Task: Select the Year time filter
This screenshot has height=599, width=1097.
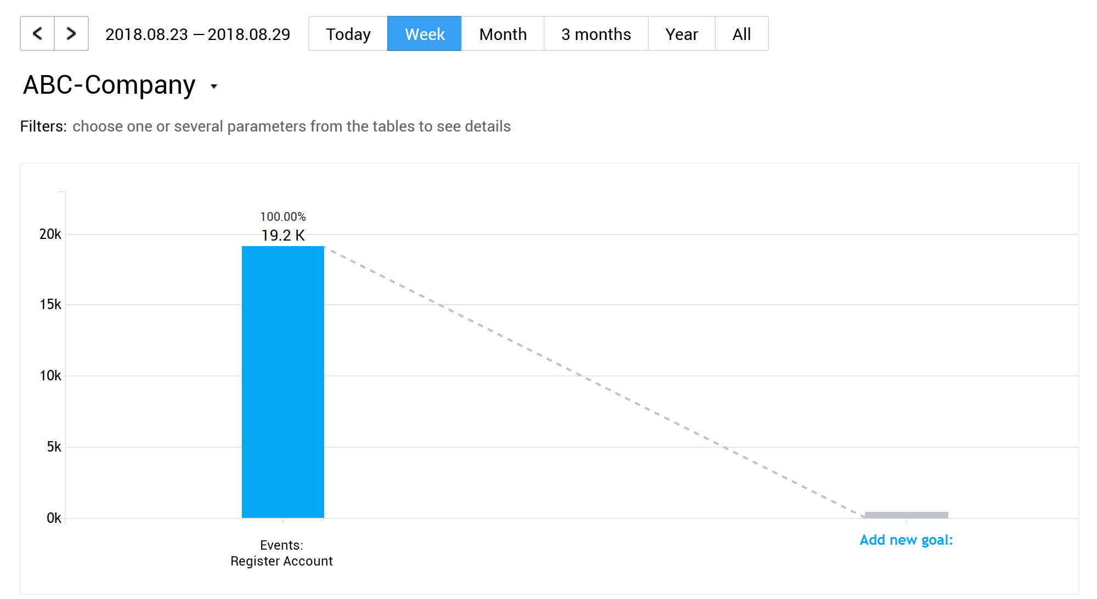Action: pos(681,32)
